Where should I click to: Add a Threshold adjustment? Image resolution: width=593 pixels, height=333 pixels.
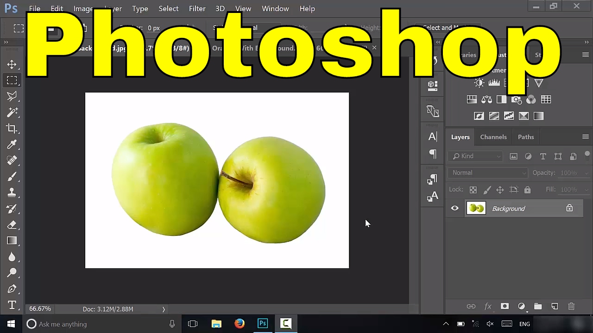click(x=509, y=116)
